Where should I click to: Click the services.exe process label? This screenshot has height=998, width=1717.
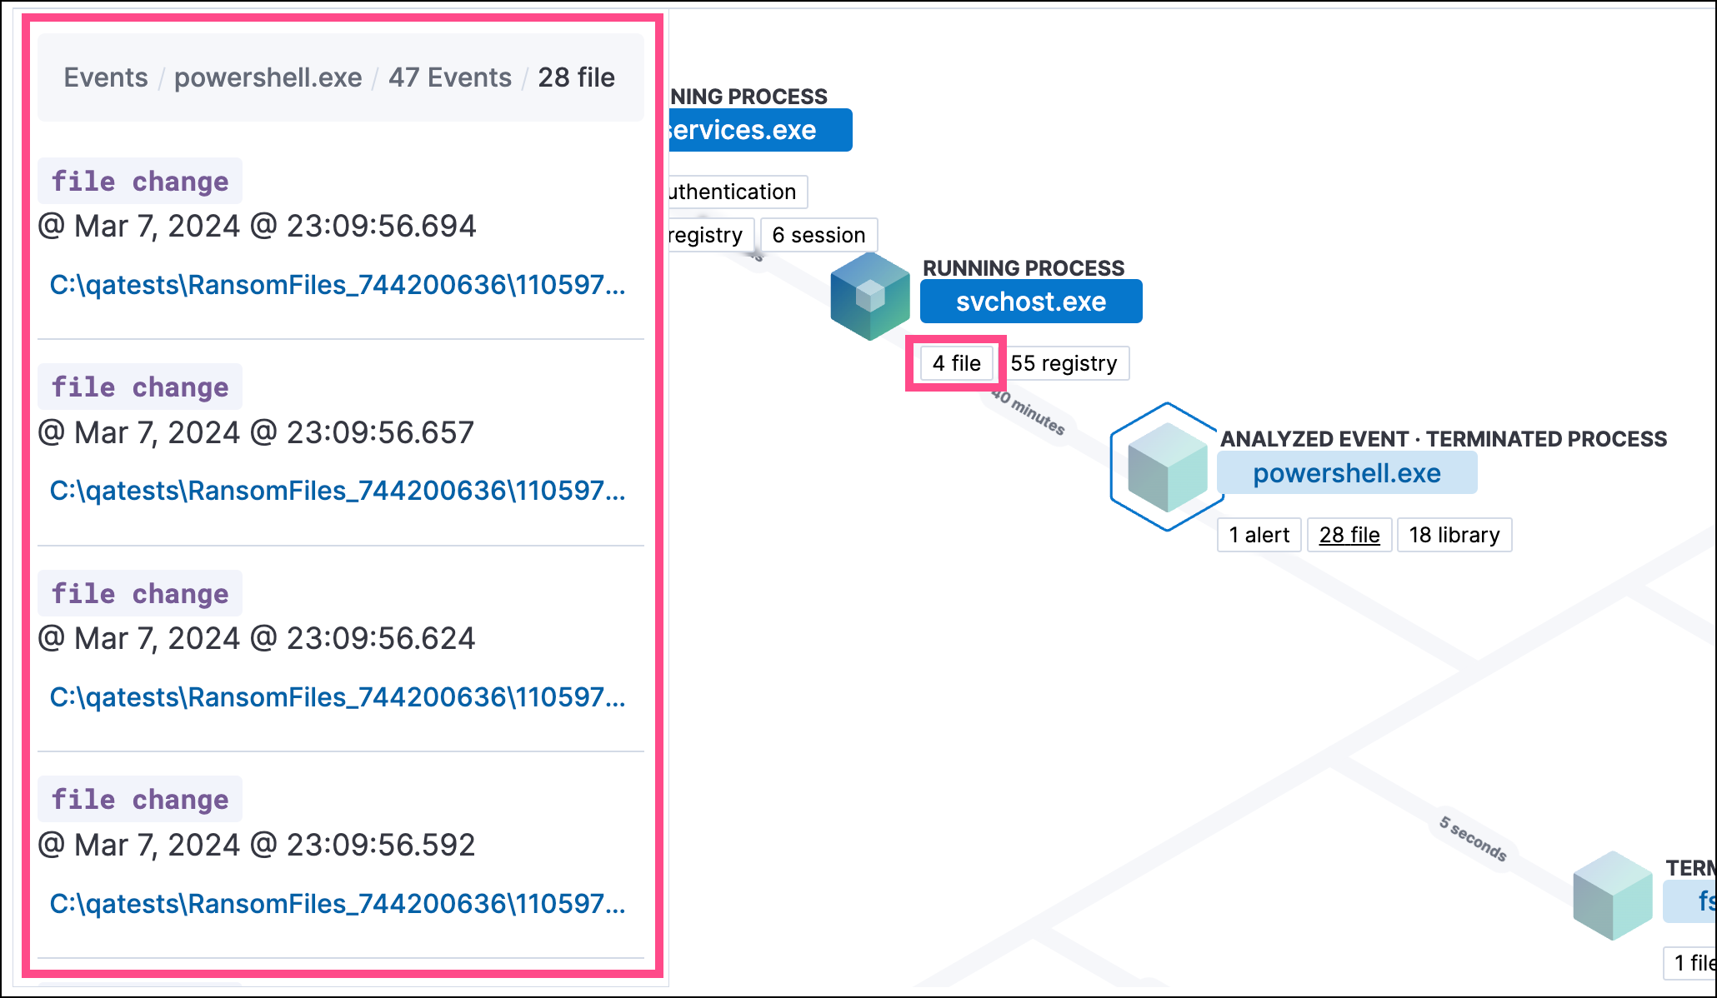[757, 130]
